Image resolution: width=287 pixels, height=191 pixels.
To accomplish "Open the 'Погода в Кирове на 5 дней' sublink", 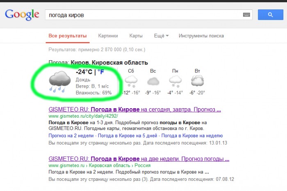I will tap(128, 136).
